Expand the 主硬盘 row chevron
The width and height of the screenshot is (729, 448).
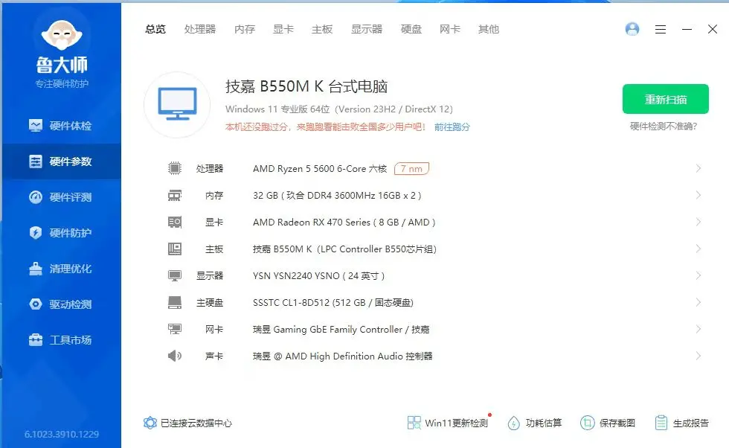699,302
